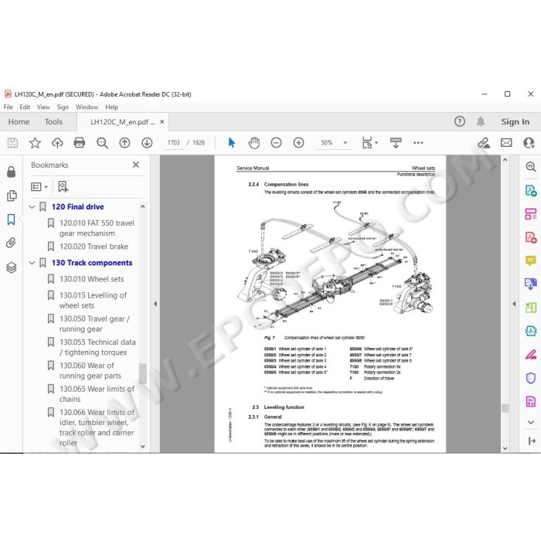
Task: Open the Window menu
Action: (x=87, y=107)
